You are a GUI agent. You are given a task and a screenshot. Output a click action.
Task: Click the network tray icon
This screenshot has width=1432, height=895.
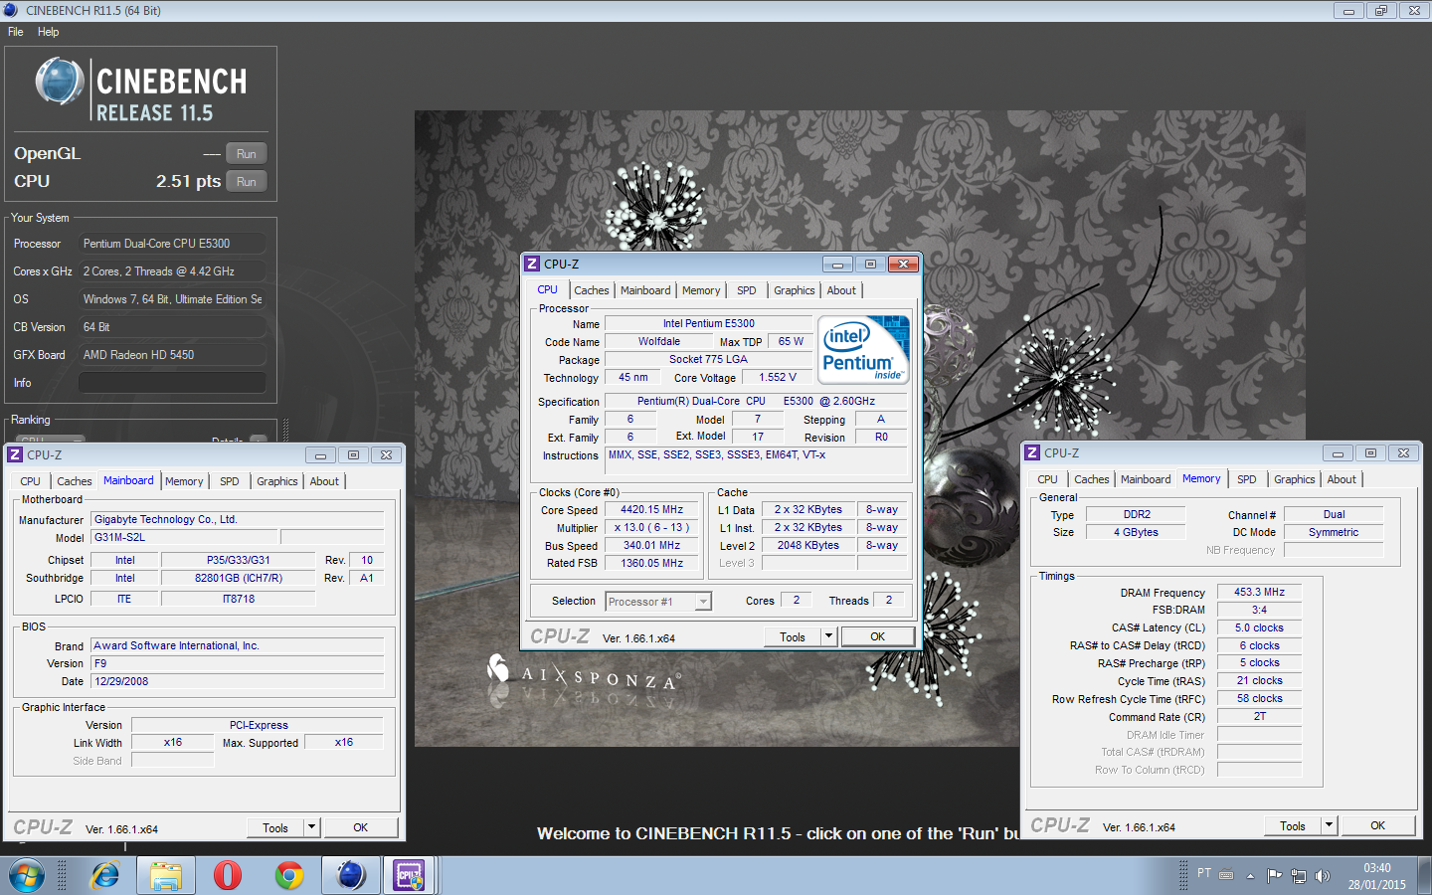1298,876
